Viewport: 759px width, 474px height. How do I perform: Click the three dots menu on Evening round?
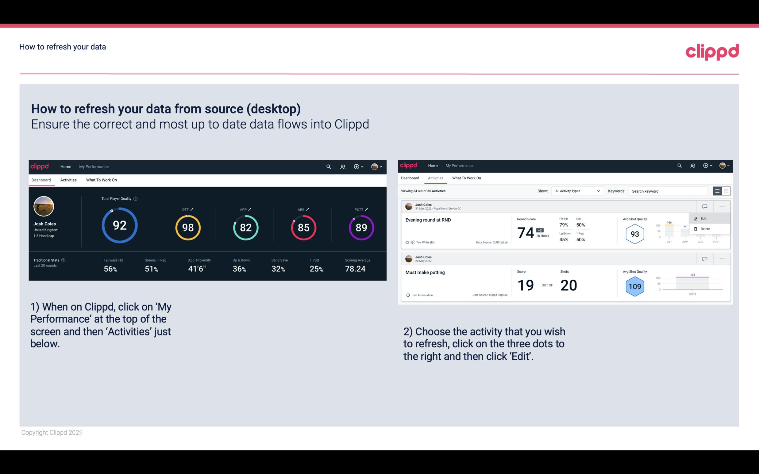pos(722,206)
